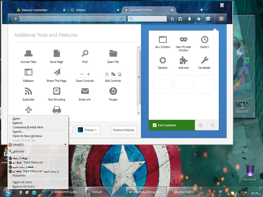Click the help question mark button

[201, 125]
